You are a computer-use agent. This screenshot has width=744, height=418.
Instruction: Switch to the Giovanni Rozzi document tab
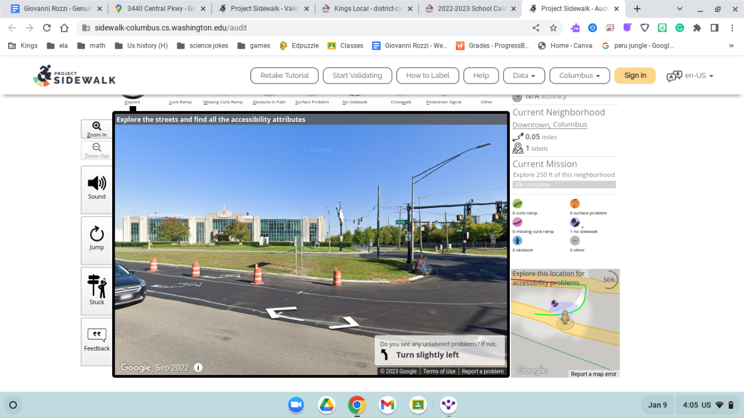click(x=56, y=9)
